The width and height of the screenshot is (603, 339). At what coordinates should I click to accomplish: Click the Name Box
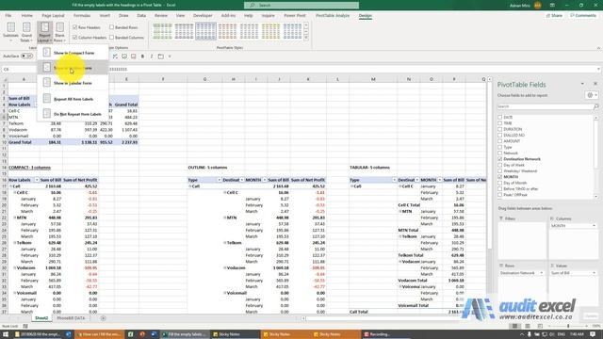click(x=19, y=69)
